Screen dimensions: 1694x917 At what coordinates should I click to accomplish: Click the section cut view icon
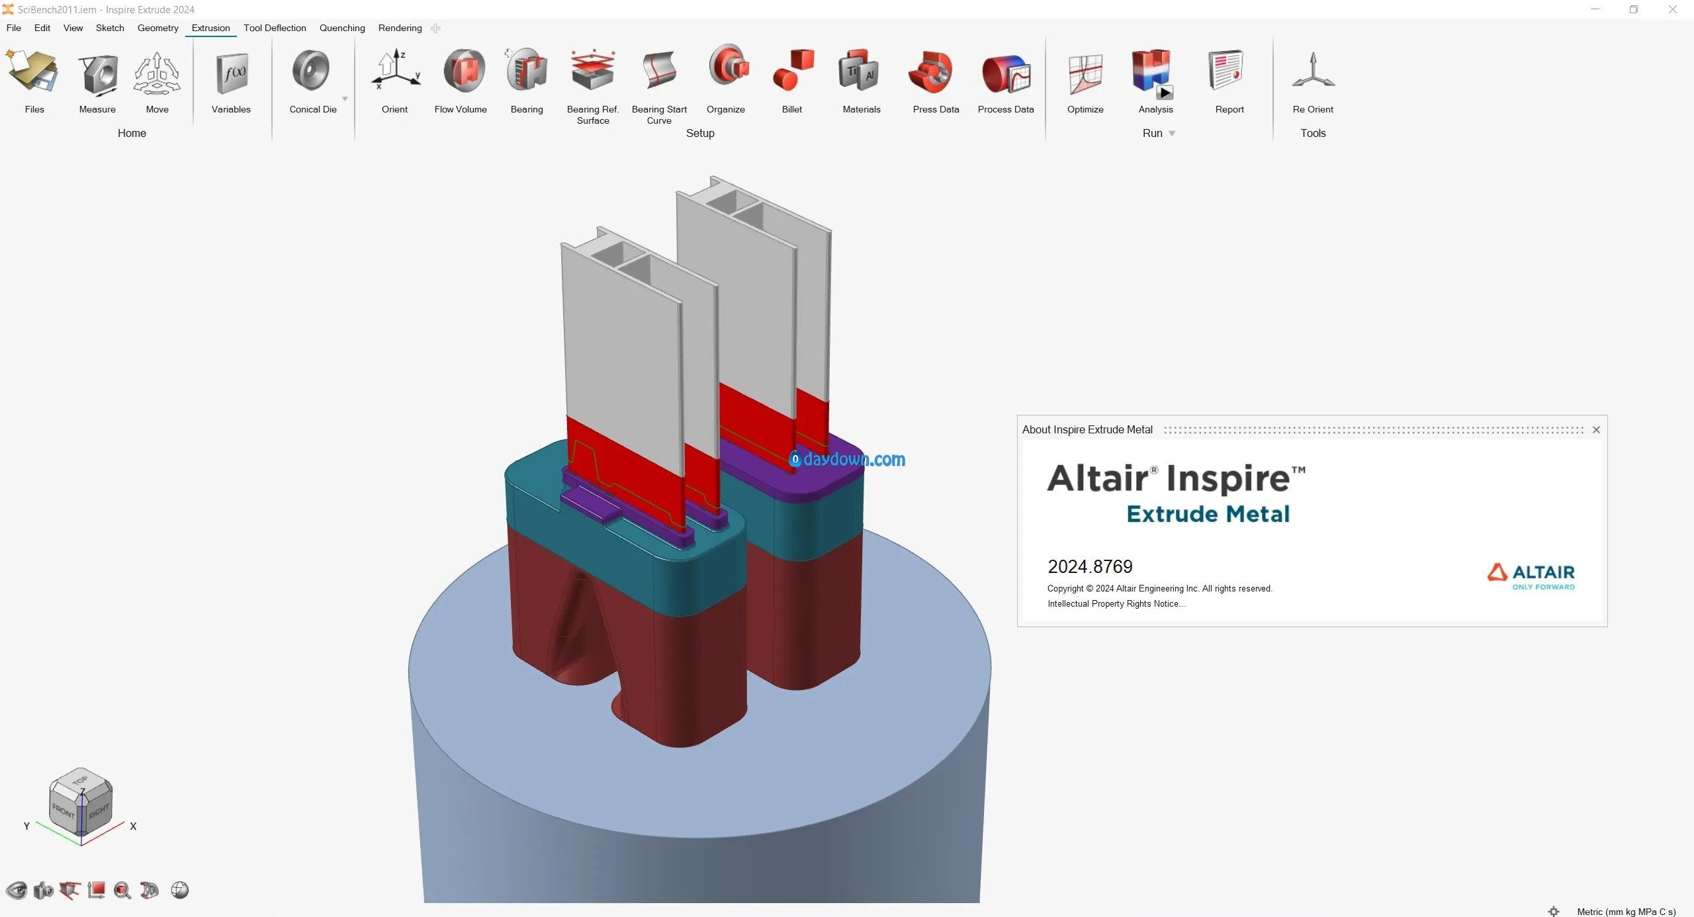(x=69, y=891)
